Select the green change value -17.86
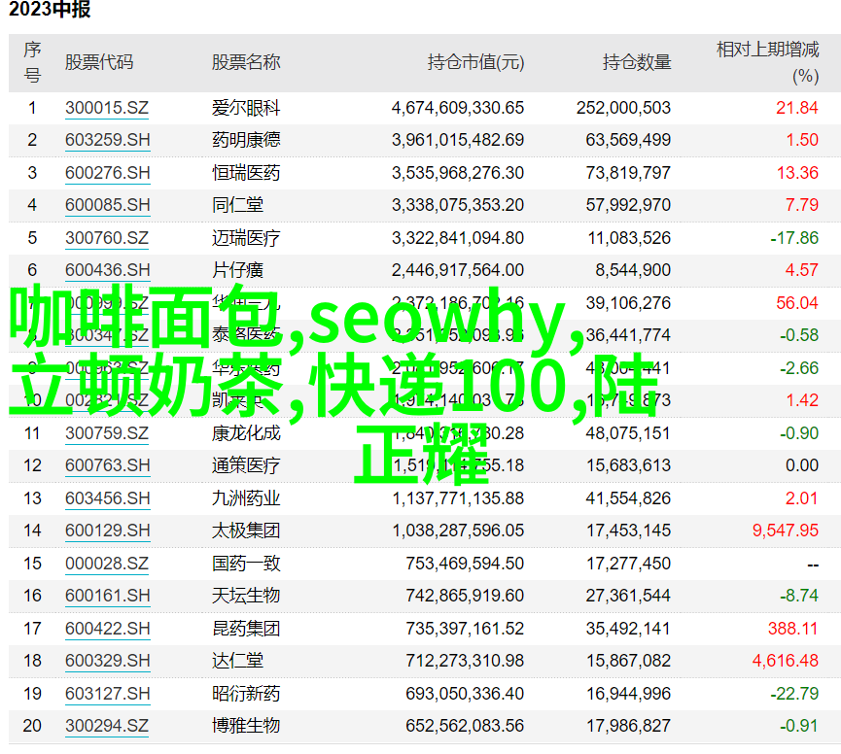This screenshot has width=841, height=754. (x=794, y=238)
